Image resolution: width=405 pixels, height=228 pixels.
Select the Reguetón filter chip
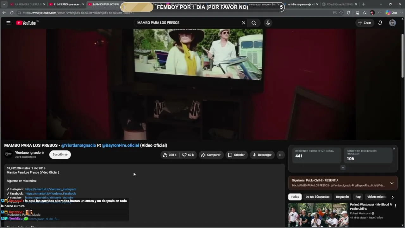pos(342,197)
